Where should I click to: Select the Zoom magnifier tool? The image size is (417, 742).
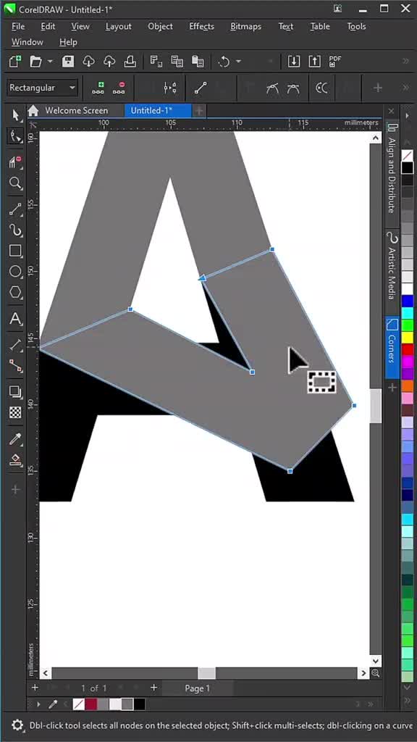16,183
